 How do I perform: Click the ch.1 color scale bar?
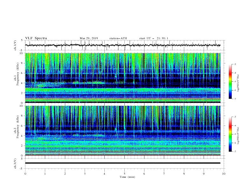230,82
